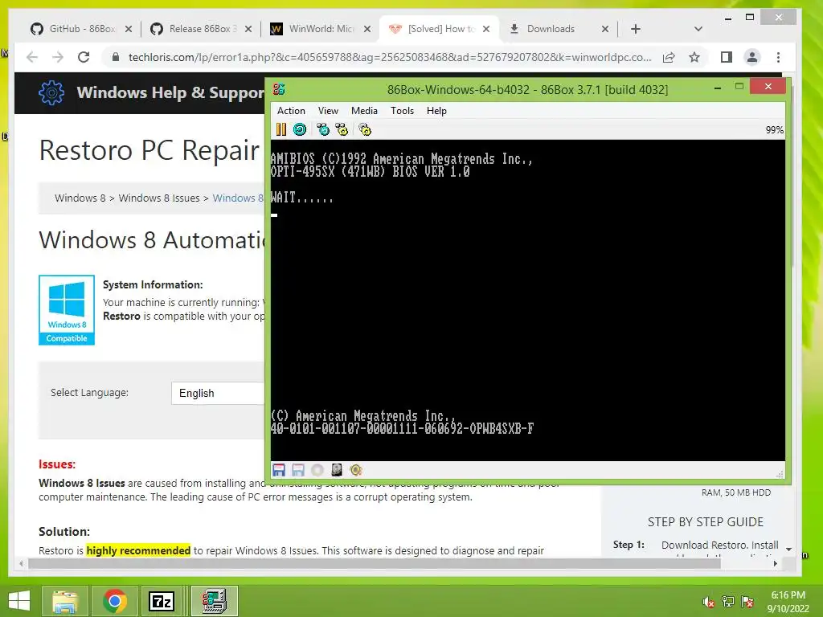The height and width of the screenshot is (617, 823).
Task: Open the Chrome three-dot menu
Action: tap(778, 57)
